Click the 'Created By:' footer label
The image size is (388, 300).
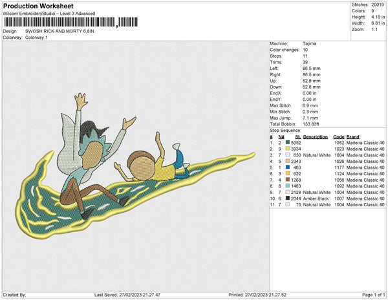(14, 295)
